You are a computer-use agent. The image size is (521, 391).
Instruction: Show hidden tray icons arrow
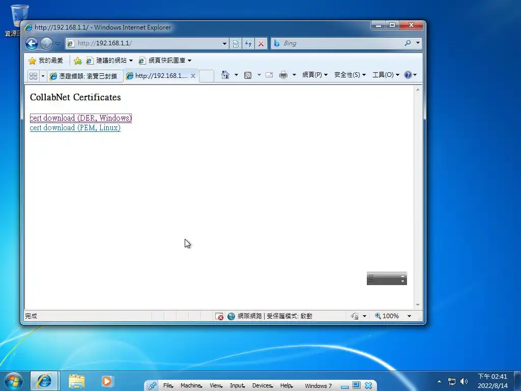coord(439,381)
